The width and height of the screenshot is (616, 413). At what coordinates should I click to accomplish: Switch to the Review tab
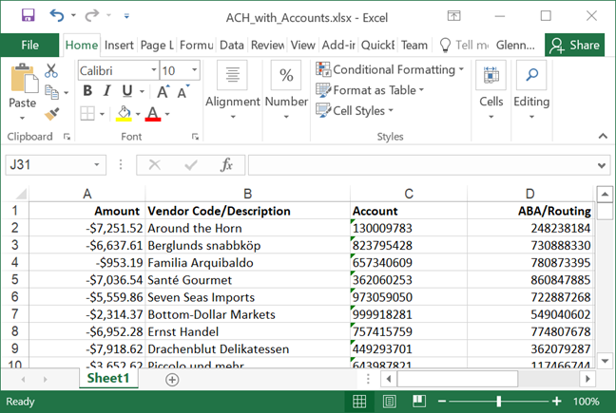(267, 46)
